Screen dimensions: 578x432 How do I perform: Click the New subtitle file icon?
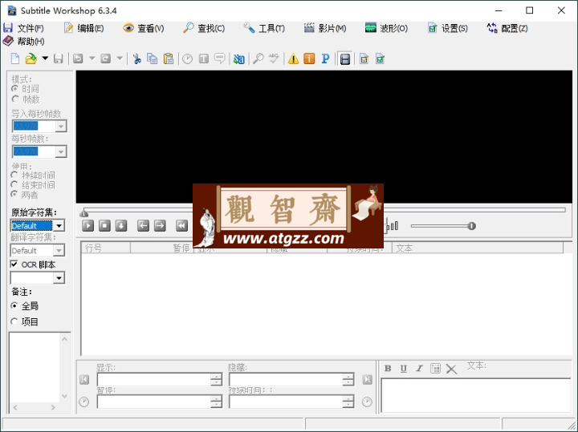point(15,59)
